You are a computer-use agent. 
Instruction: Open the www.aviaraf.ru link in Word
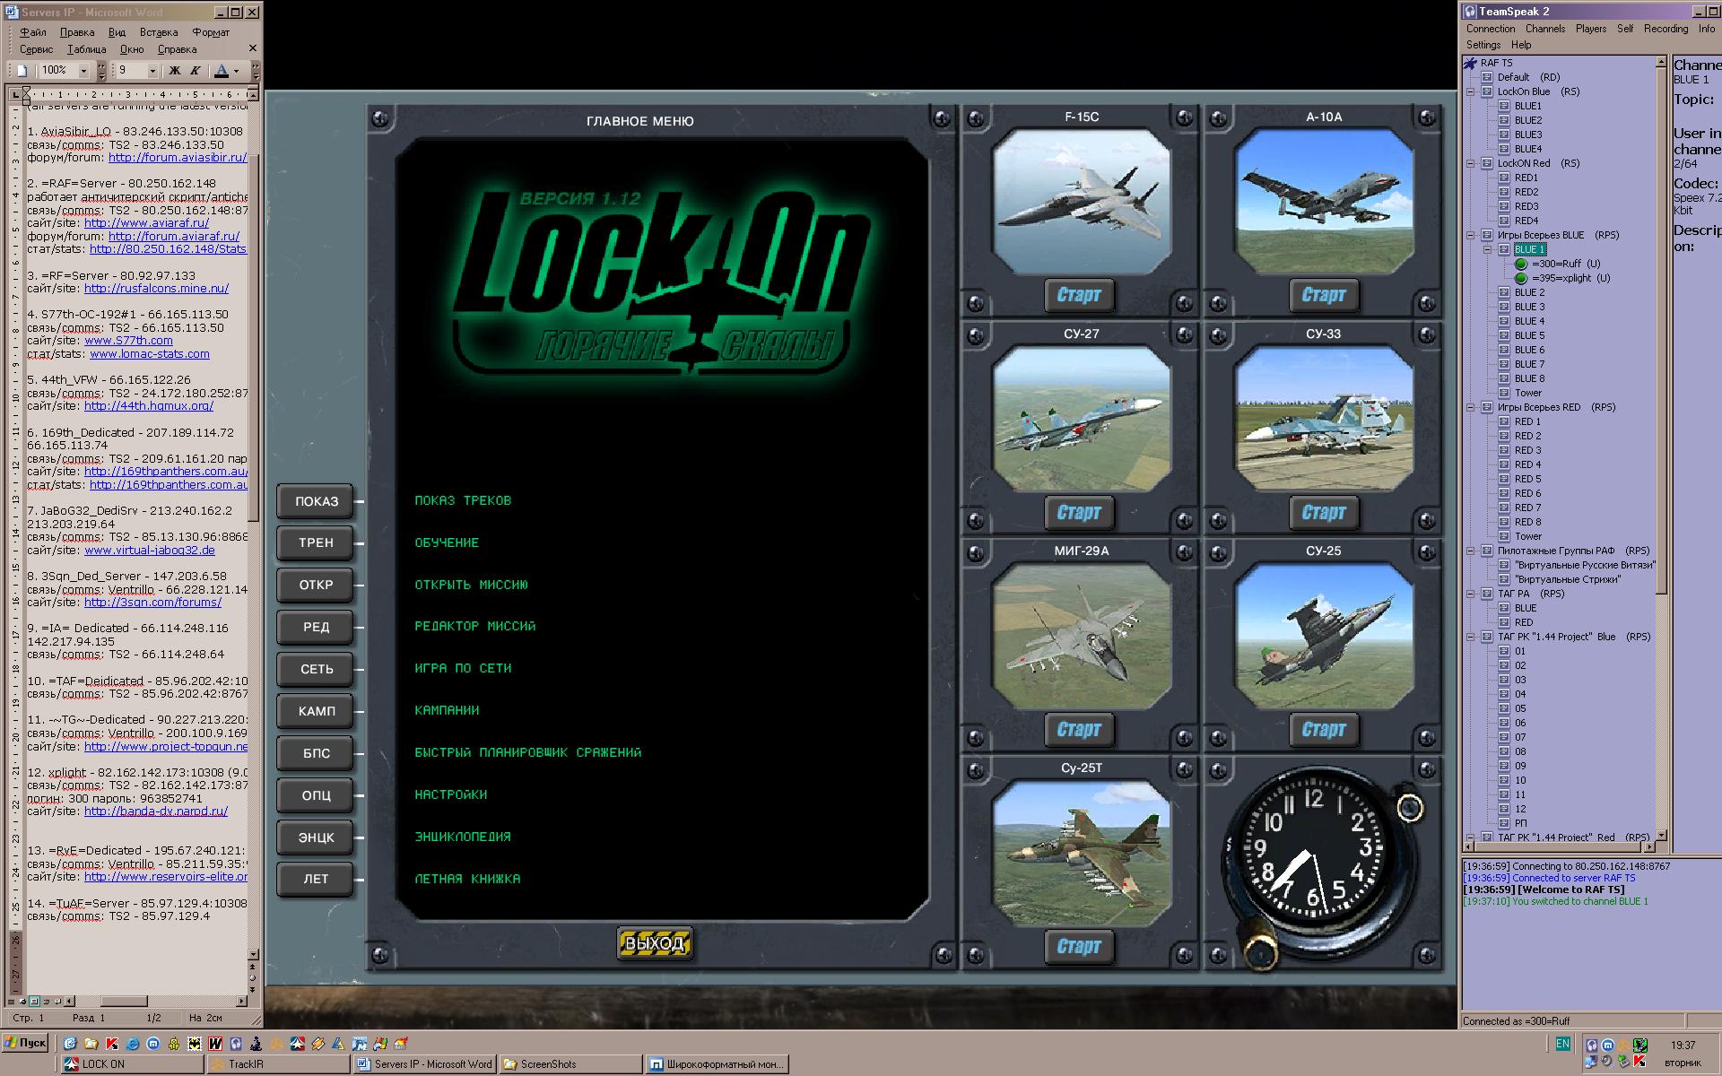[x=146, y=222]
